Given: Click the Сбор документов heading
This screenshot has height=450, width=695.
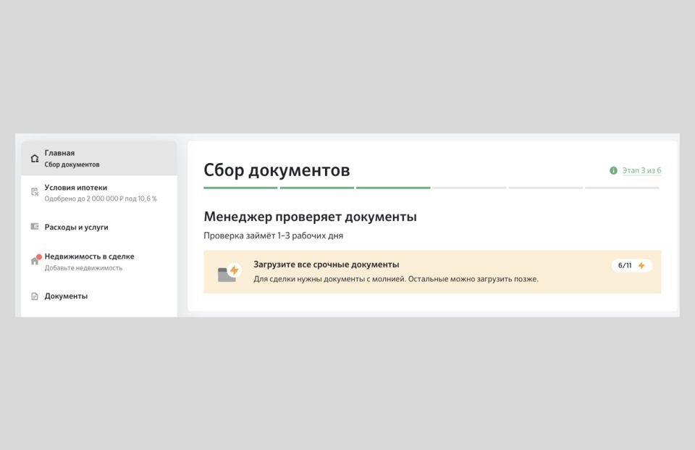Looking at the screenshot, I should (x=277, y=170).
